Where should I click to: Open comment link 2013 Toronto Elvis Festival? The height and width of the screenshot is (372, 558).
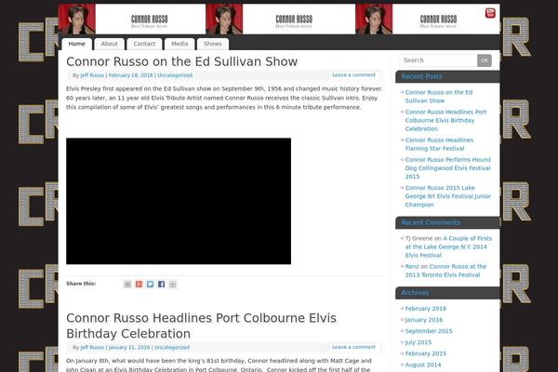coord(445,271)
